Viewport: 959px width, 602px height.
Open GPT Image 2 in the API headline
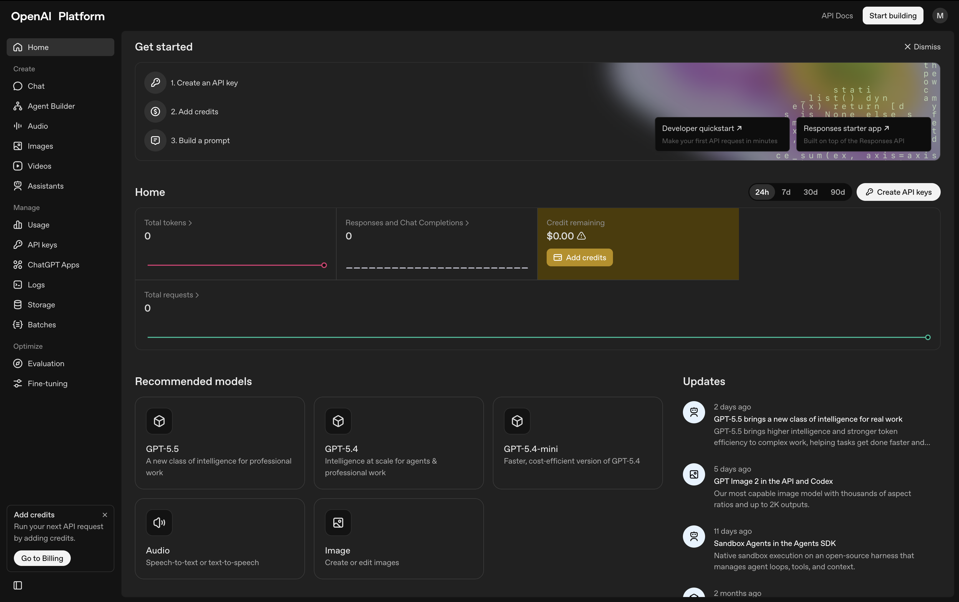(x=773, y=481)
